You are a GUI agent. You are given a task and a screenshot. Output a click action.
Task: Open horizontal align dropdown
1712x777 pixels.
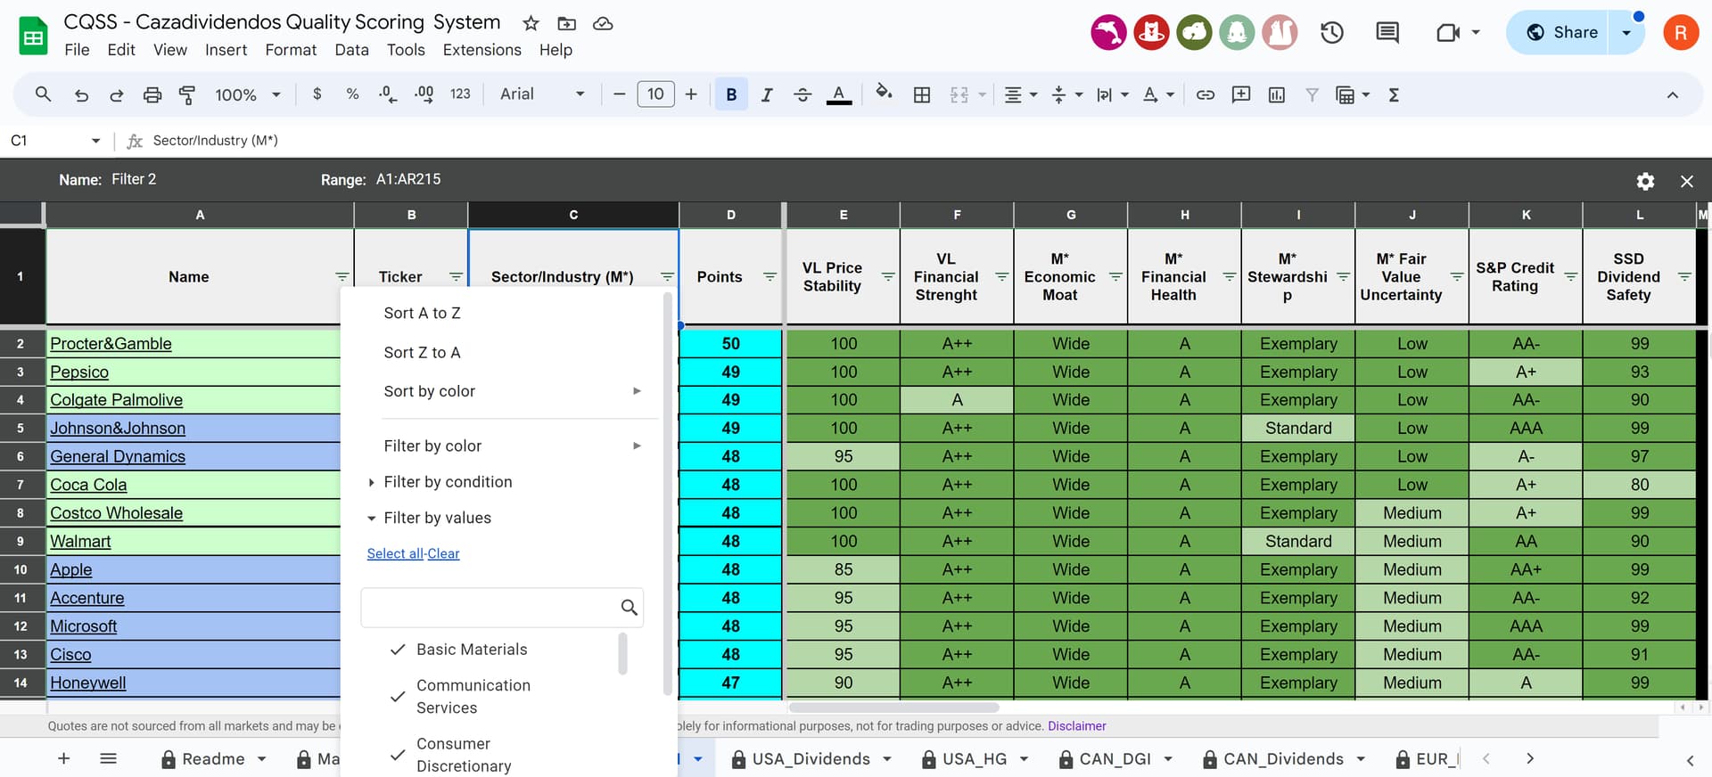(1021, 94)
